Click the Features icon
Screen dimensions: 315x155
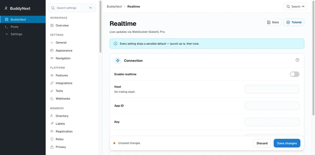52,75
